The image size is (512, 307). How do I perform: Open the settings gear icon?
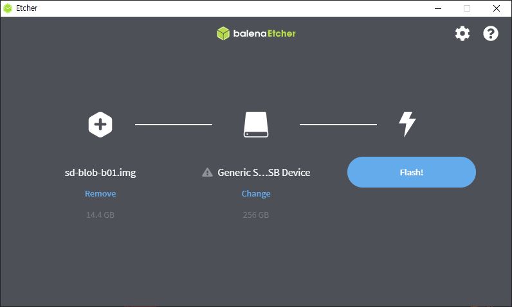click(x=462, y=33)
